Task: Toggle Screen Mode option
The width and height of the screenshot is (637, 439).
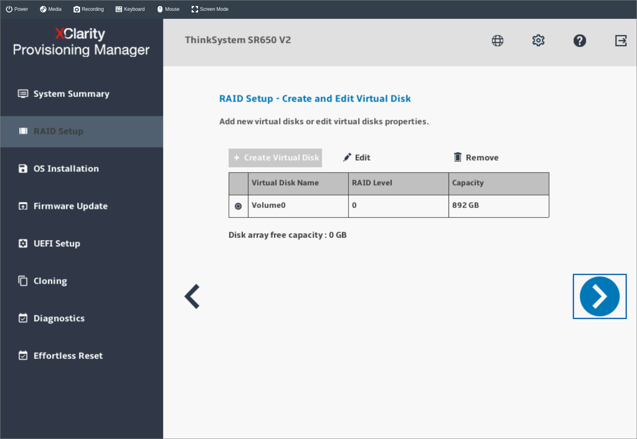Action: [210, 9]
